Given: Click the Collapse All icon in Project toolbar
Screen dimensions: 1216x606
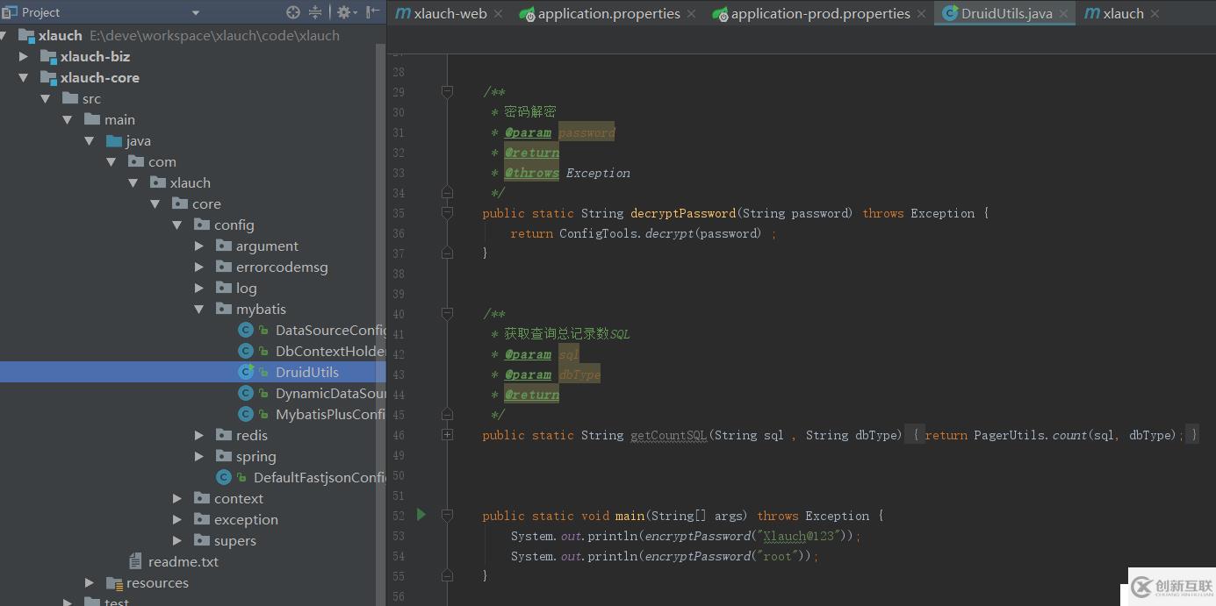Looking at the screenshot, I should tap(313, 12).
